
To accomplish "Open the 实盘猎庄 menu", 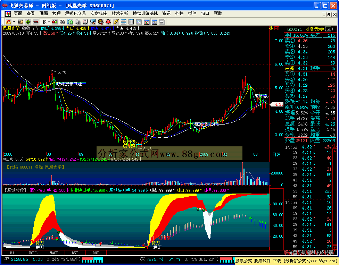I will pos(99,14).
